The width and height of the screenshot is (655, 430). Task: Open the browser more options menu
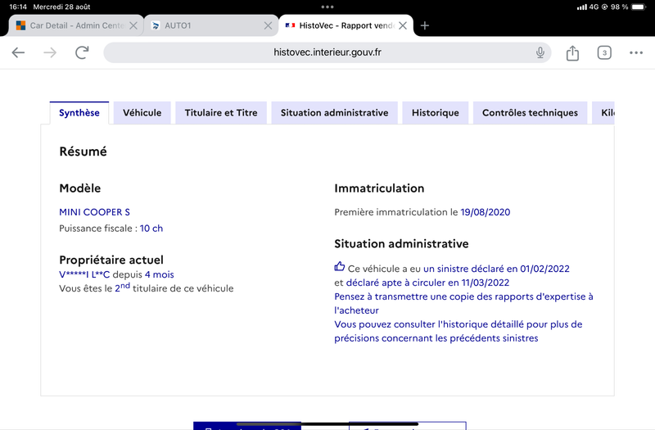(636, 52)
